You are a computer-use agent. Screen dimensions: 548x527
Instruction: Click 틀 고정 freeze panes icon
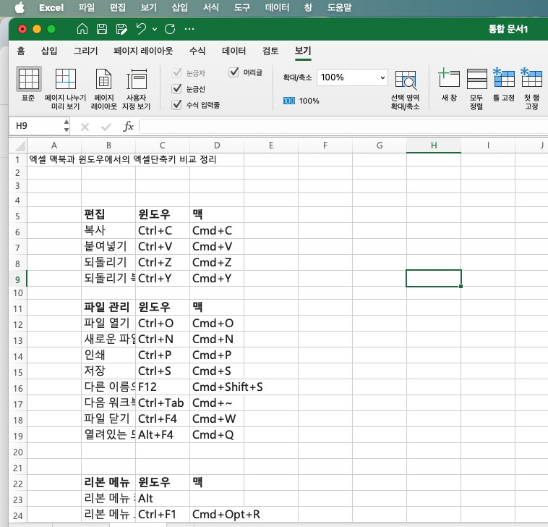click(504, 84)
